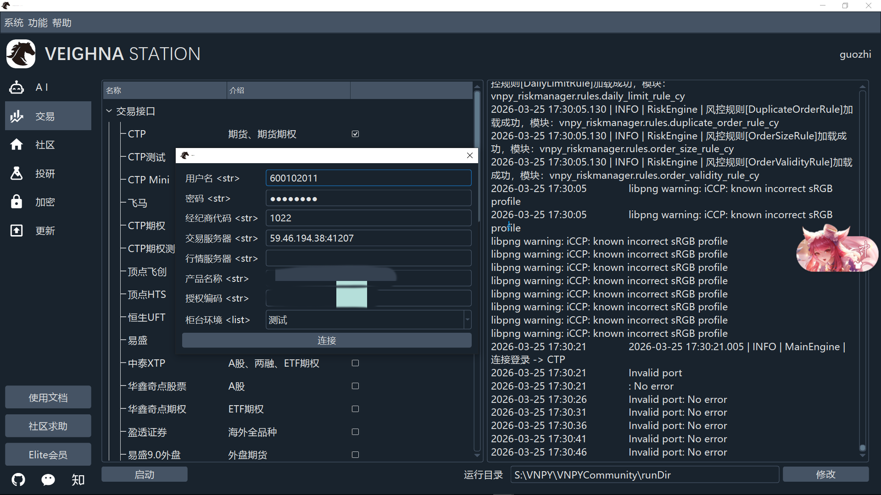
Task: Open the 知 Zhihu icon
Action: tap(78, 480)
